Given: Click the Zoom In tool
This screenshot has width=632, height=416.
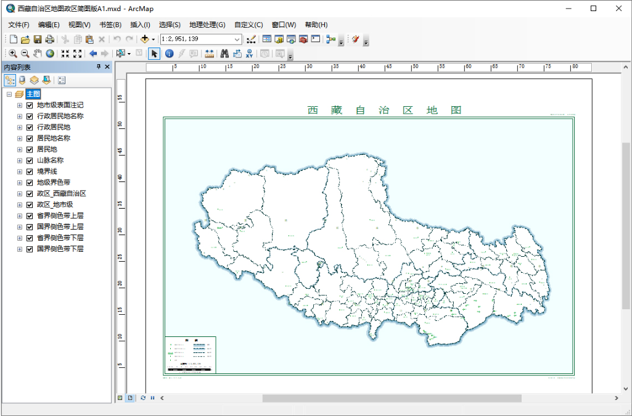Looking at the screenshot, I should [x=12, y=54].
